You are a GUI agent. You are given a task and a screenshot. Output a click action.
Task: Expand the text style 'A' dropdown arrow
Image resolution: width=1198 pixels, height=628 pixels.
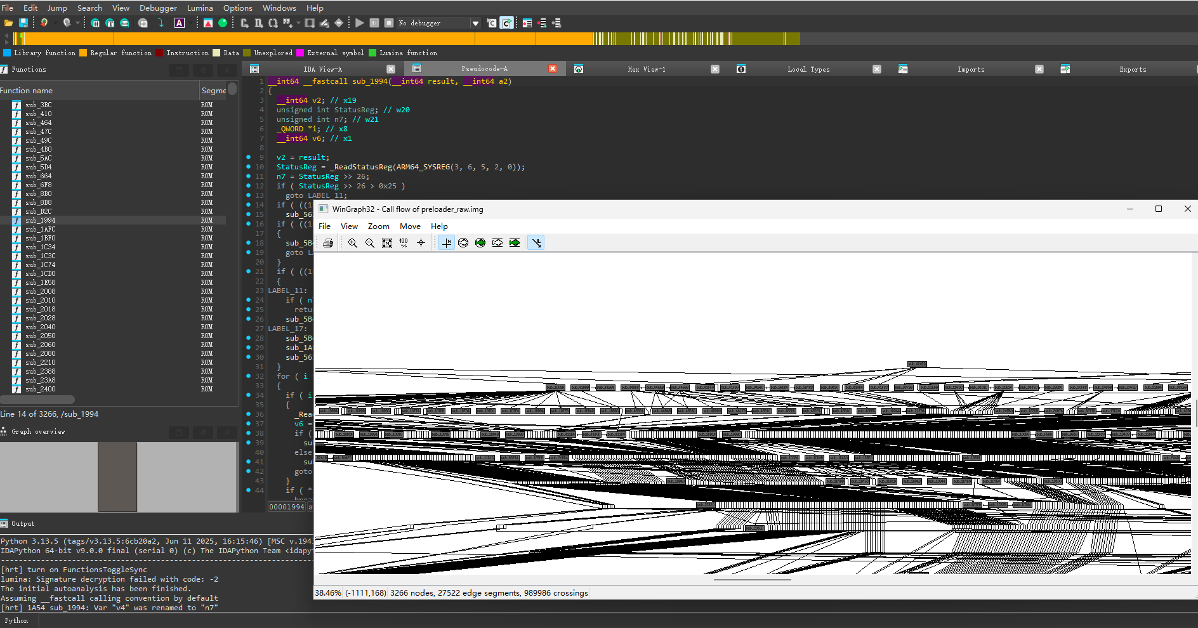click(190, 23)
